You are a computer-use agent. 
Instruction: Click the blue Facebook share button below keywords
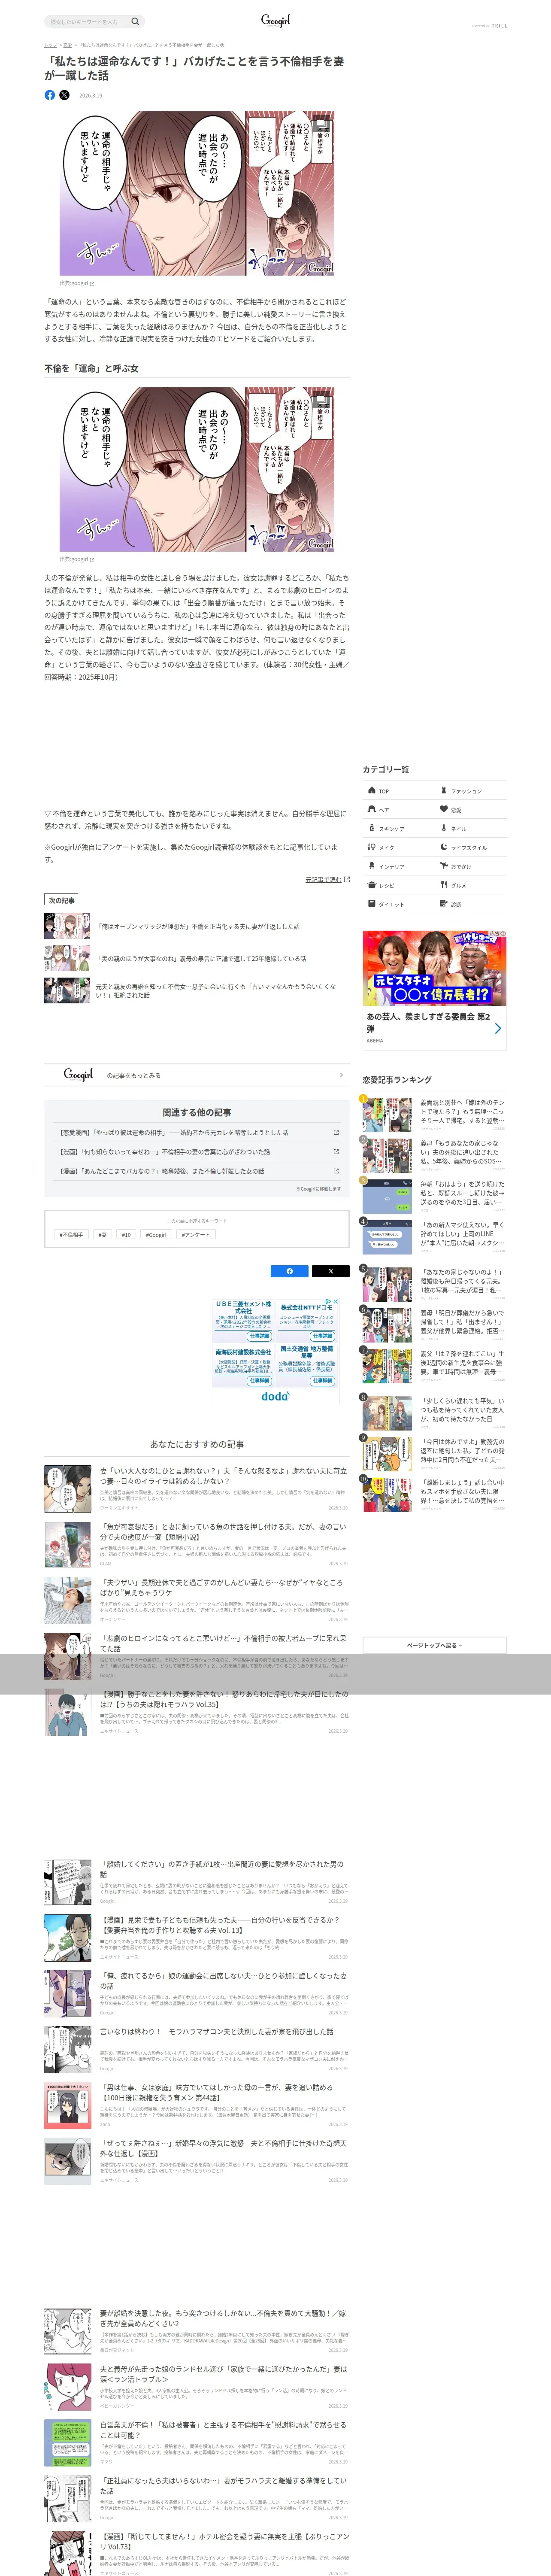click(290, 1271)
